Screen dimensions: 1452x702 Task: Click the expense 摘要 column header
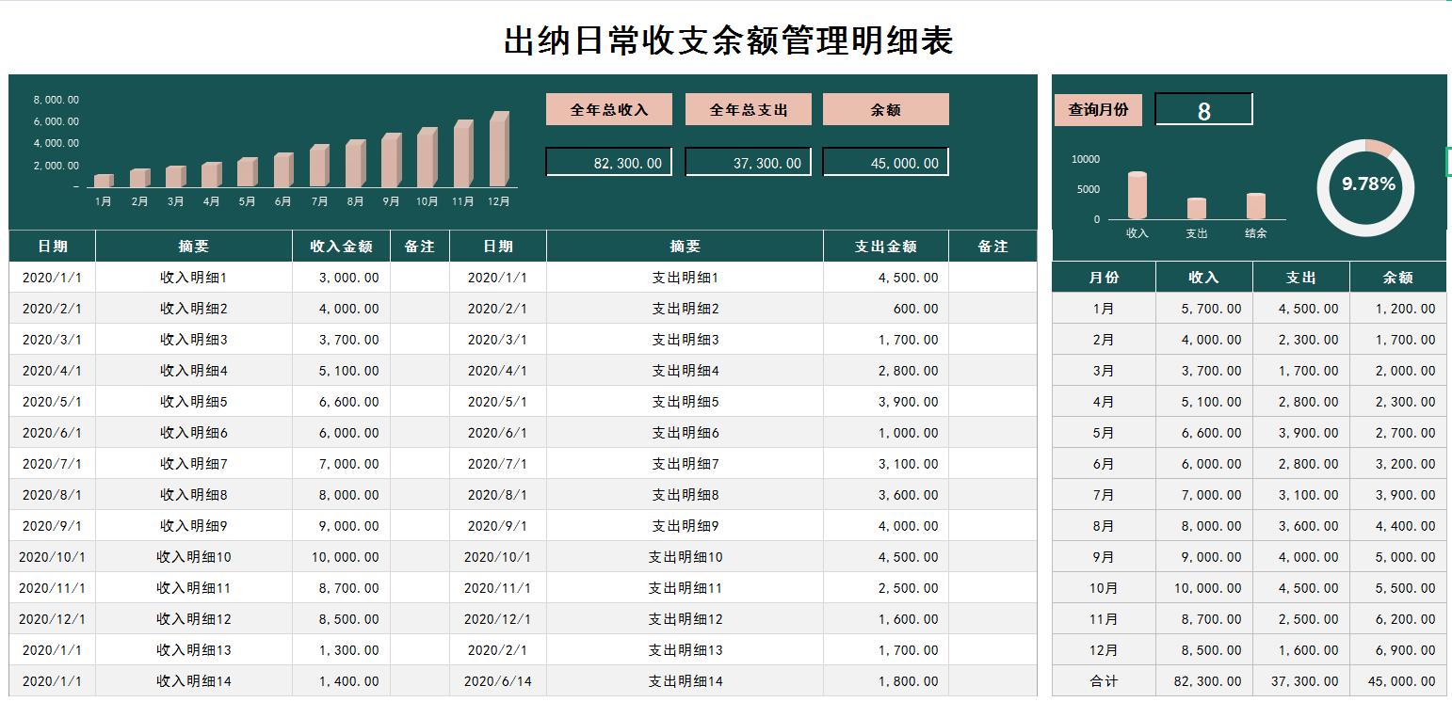pos(686,246)
